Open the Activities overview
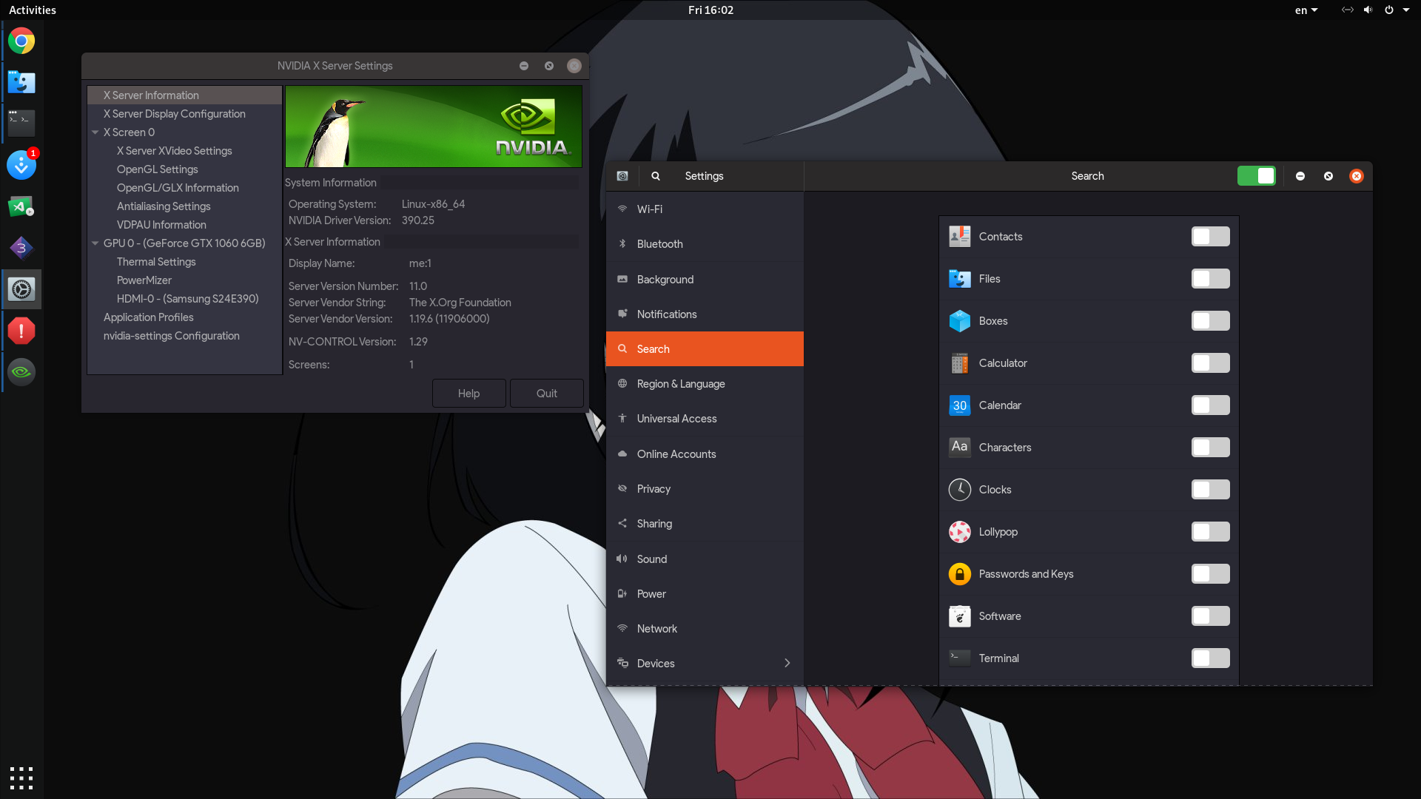 (33, 10)
